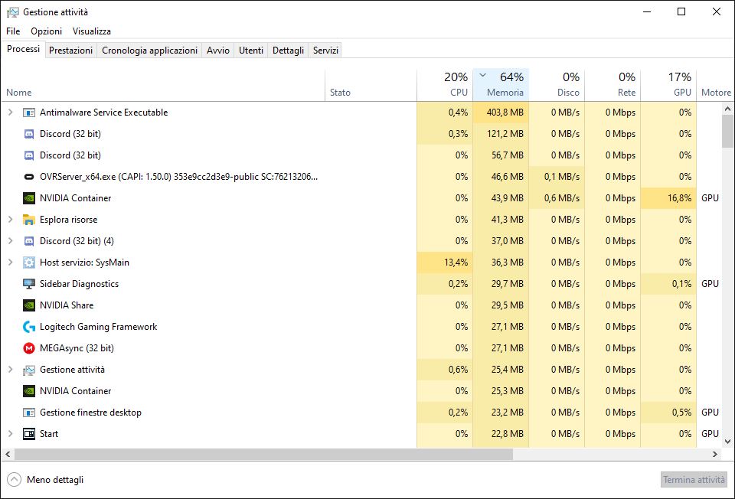Click the NVIDIA Share icon
The image size is (735, 499).
pos(29,305)
